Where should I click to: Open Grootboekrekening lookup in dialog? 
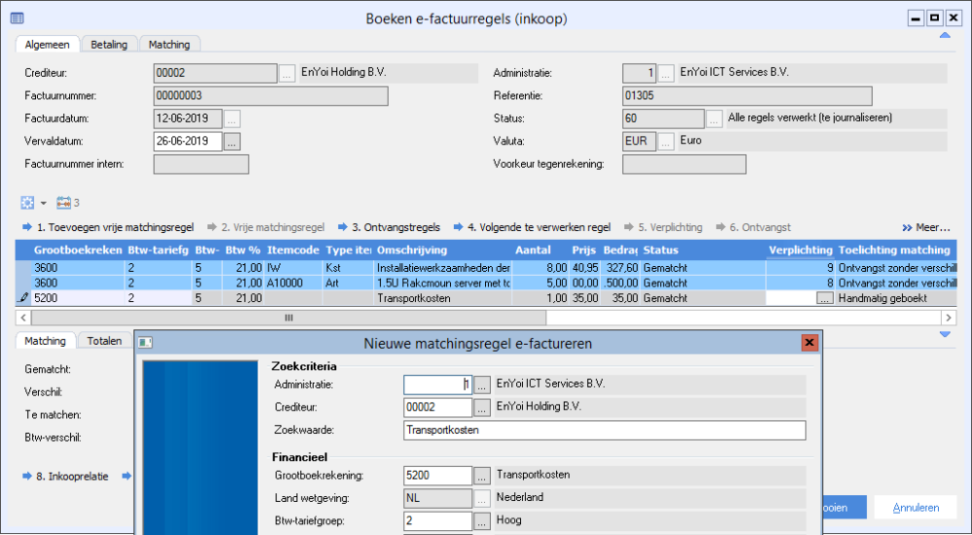(x=482, y=476)
